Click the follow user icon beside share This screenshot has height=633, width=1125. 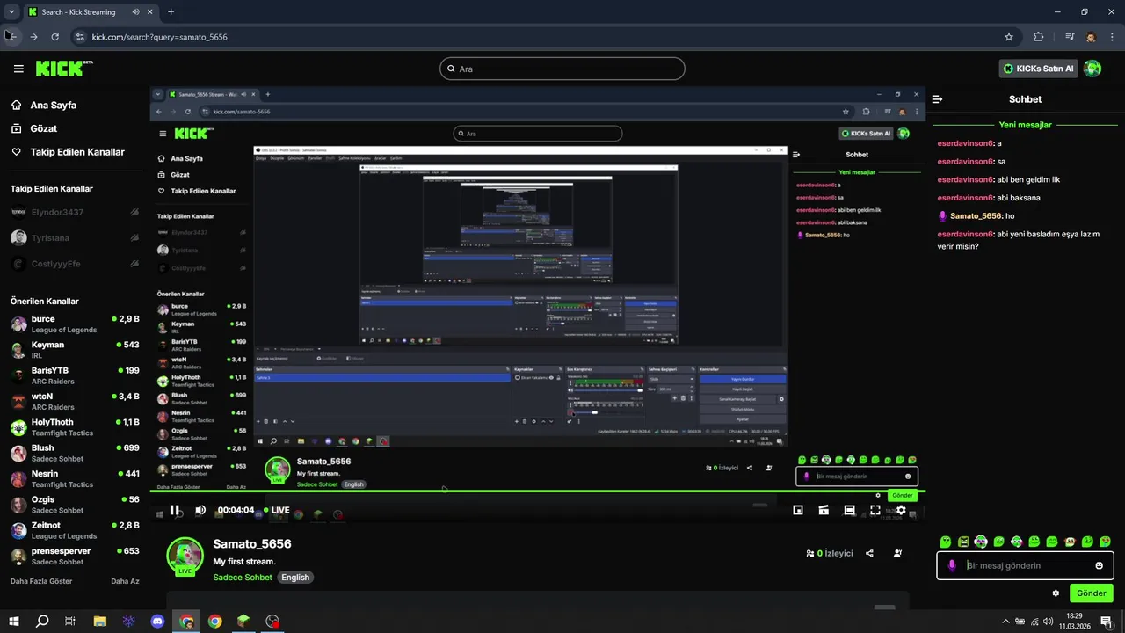pyautogui.click(x=897, y=553)
